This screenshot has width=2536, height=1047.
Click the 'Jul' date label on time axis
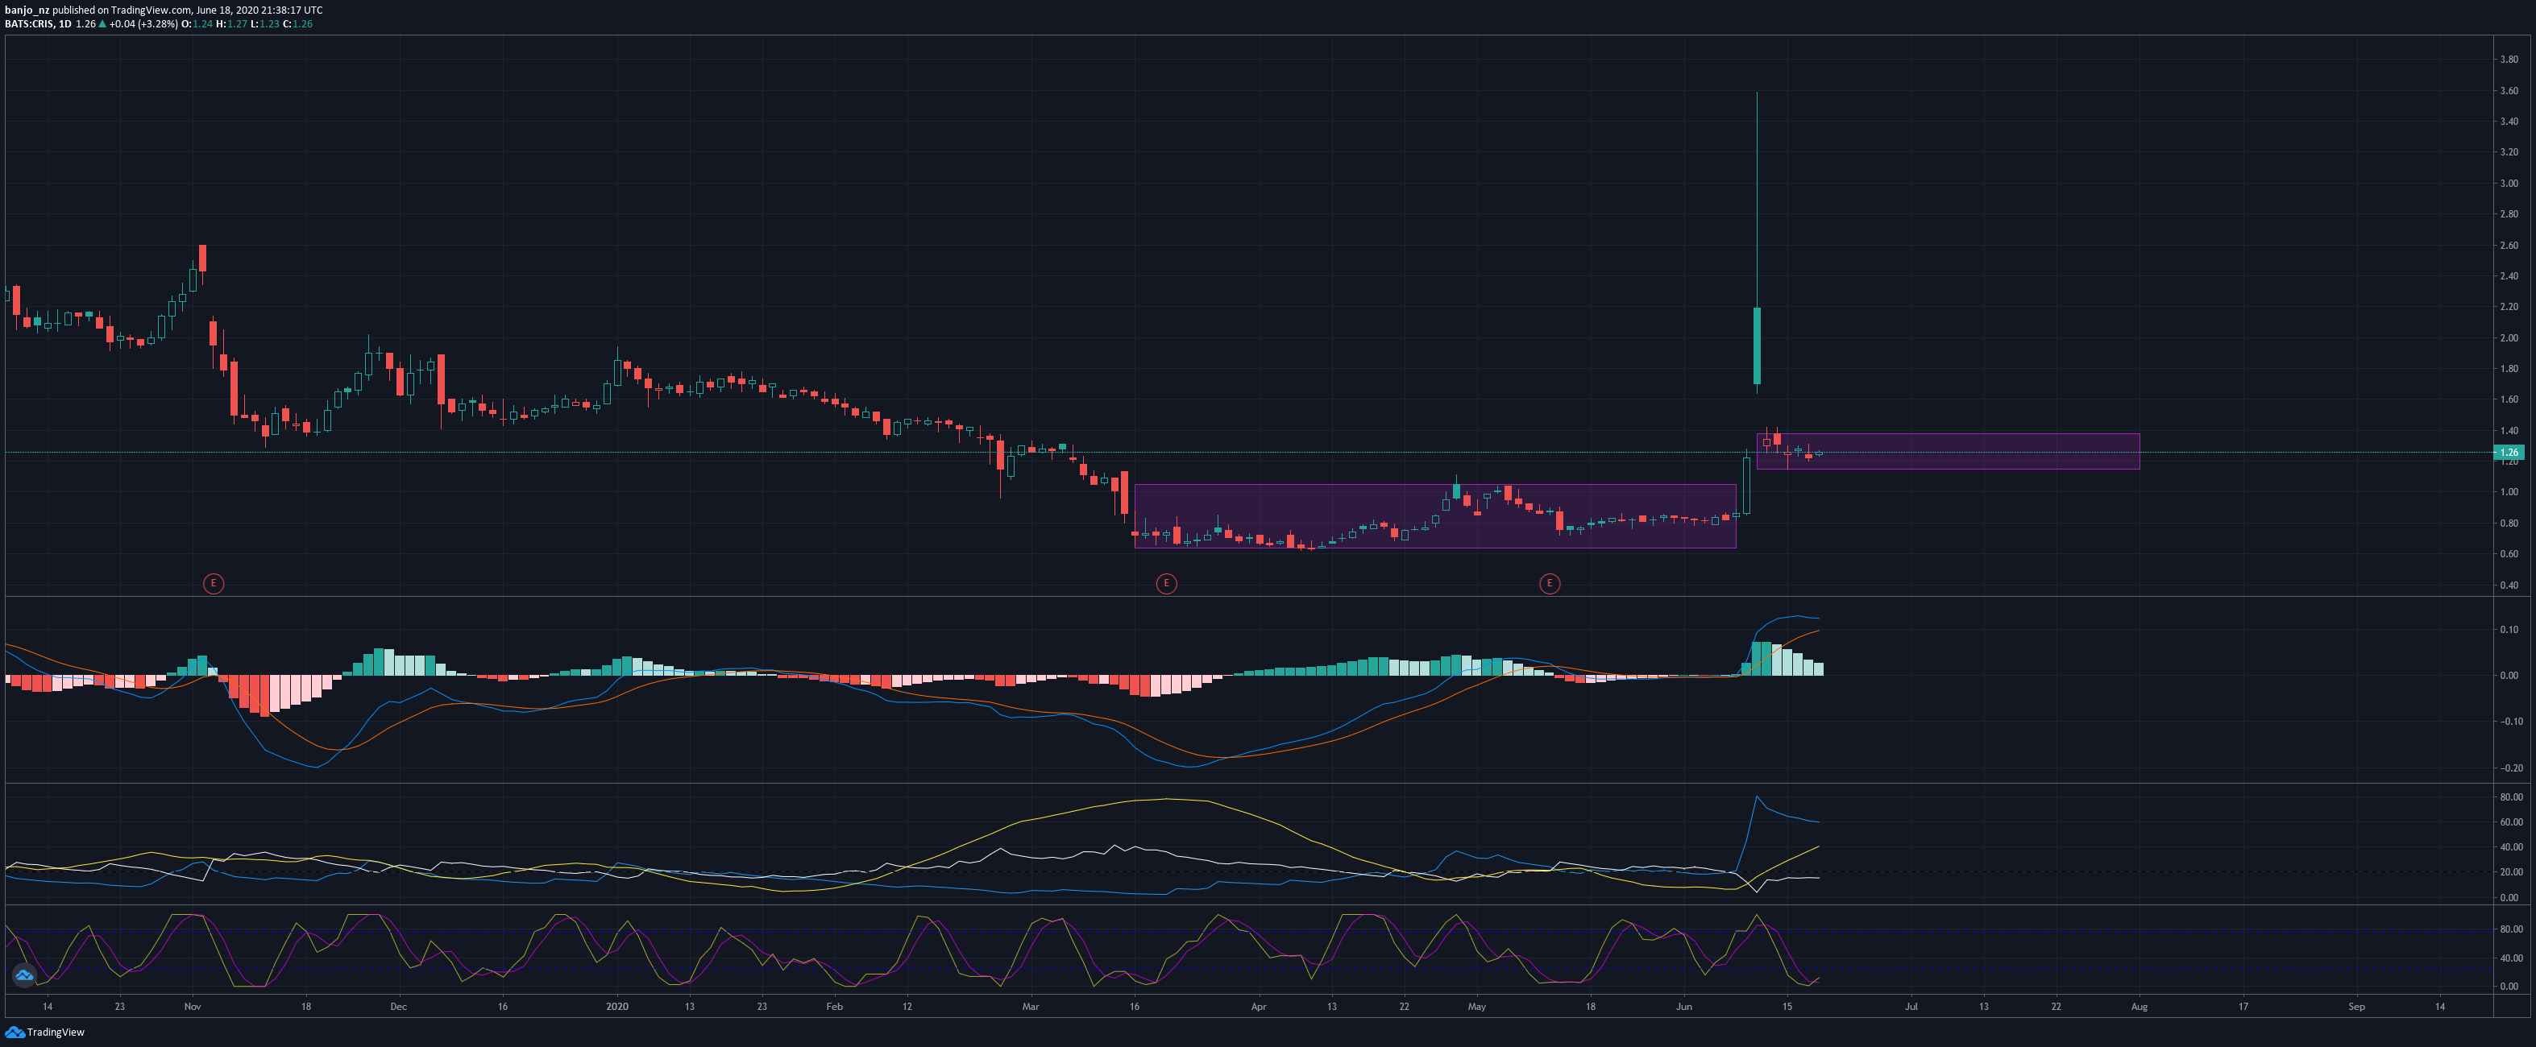(1911, 1007)
